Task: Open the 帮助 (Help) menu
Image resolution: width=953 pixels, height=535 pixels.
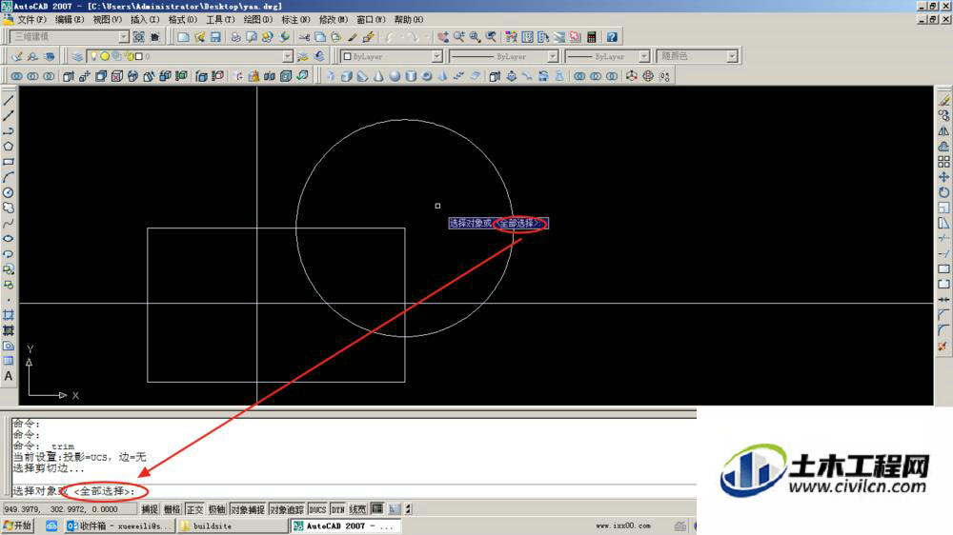Action: click(409, 20)
